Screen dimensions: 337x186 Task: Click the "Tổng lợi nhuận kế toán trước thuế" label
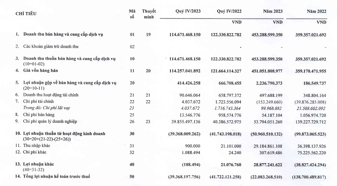tap(57, 176)
